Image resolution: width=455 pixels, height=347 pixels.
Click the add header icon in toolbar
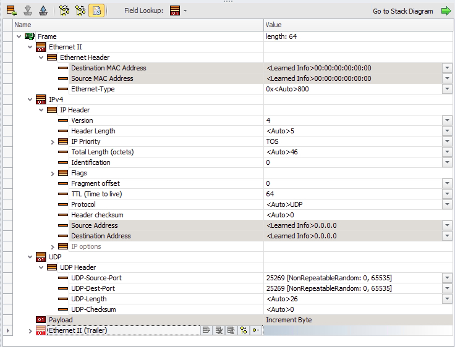11,11
